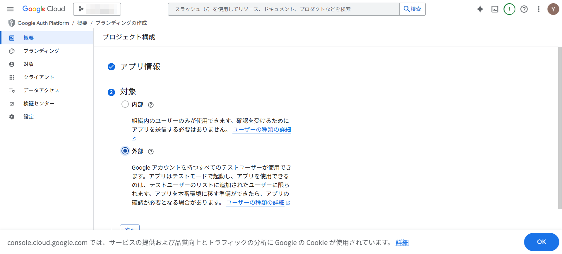
Task: Open notifications badge showing 1
Action: [x=509, y=9]
